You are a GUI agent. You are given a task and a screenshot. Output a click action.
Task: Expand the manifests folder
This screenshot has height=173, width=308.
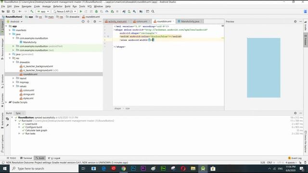[x=10, y=30]
